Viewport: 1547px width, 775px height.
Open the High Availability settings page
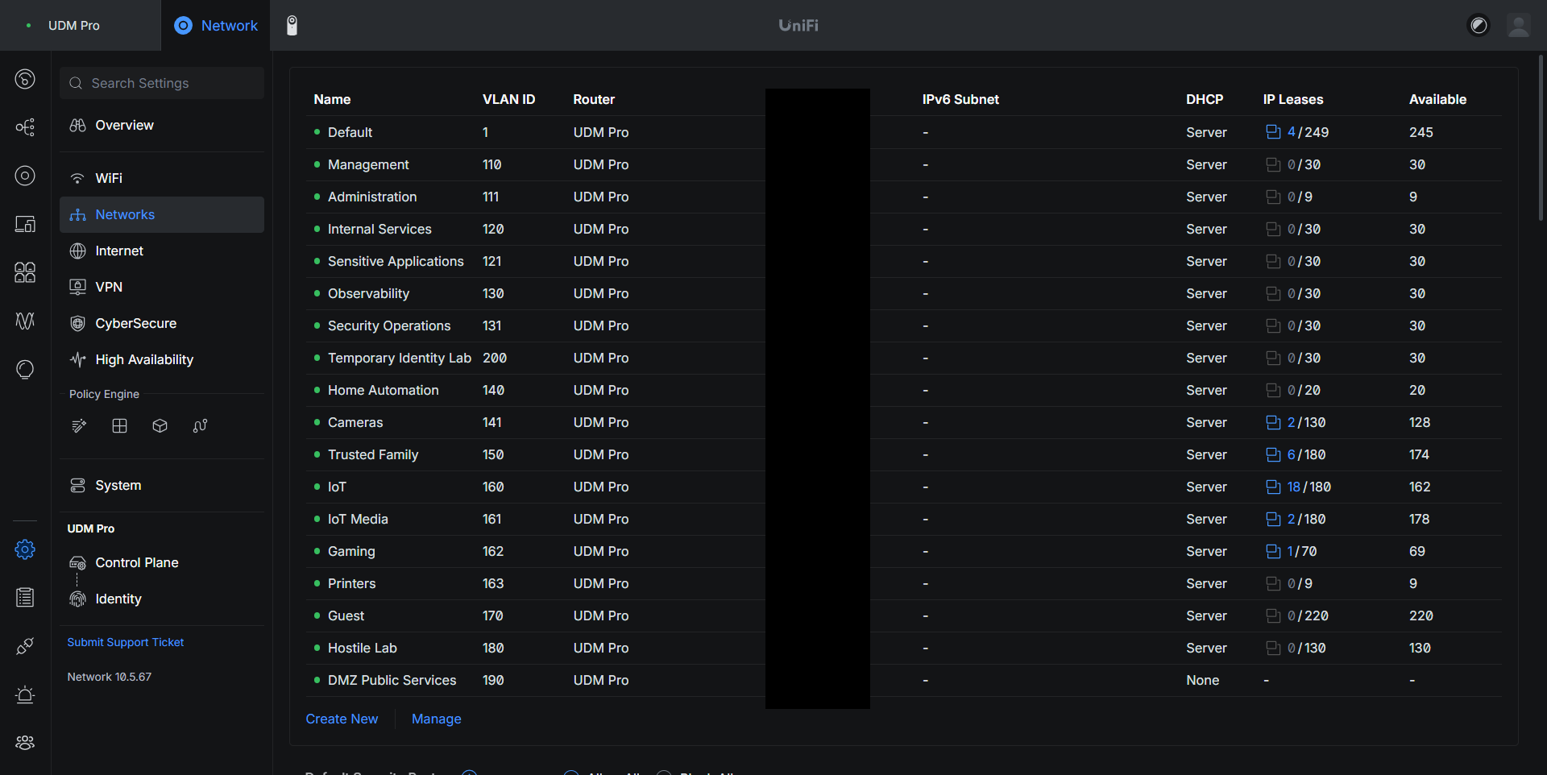click(162, 359)
